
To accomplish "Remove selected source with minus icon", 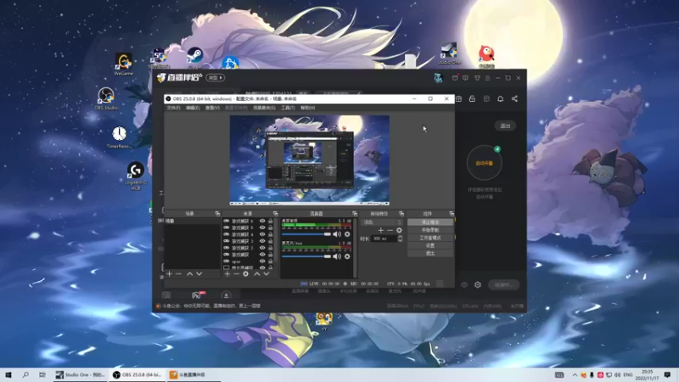I will [x=237, y=273].
